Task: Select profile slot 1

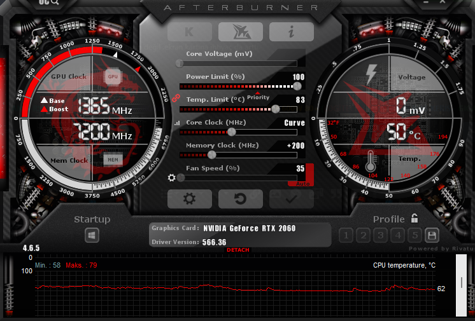Action: pos(346,235)
